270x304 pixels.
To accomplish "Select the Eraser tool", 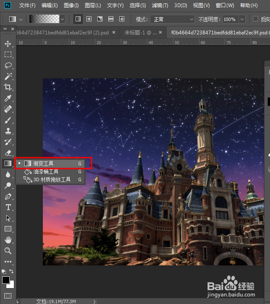I will [x=8, y=153].
